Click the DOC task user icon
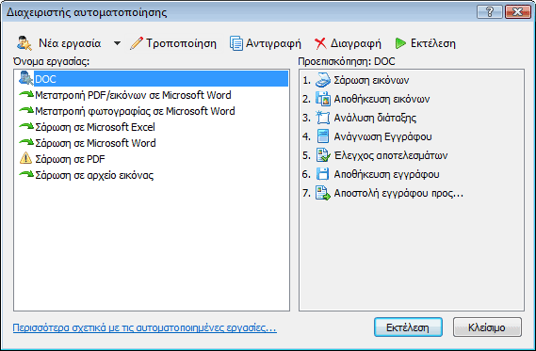536x351 pixels. click(x=26, y=78)
